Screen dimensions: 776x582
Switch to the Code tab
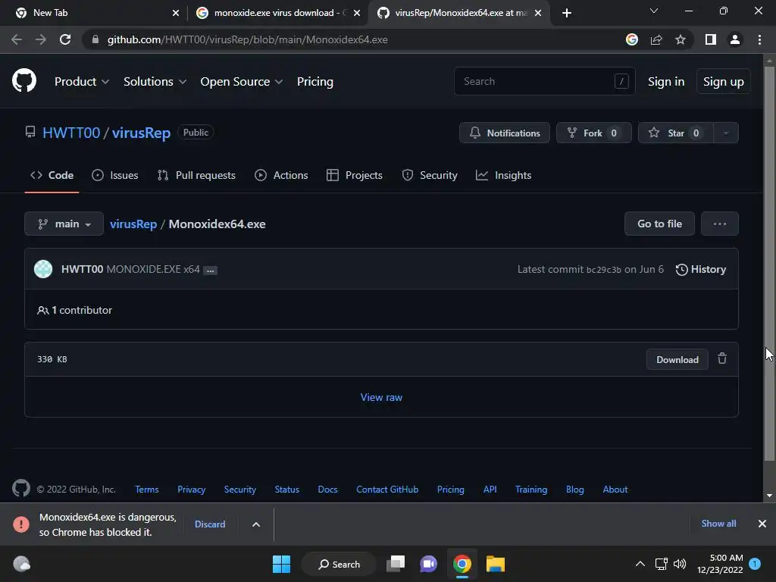pos(52,175)
